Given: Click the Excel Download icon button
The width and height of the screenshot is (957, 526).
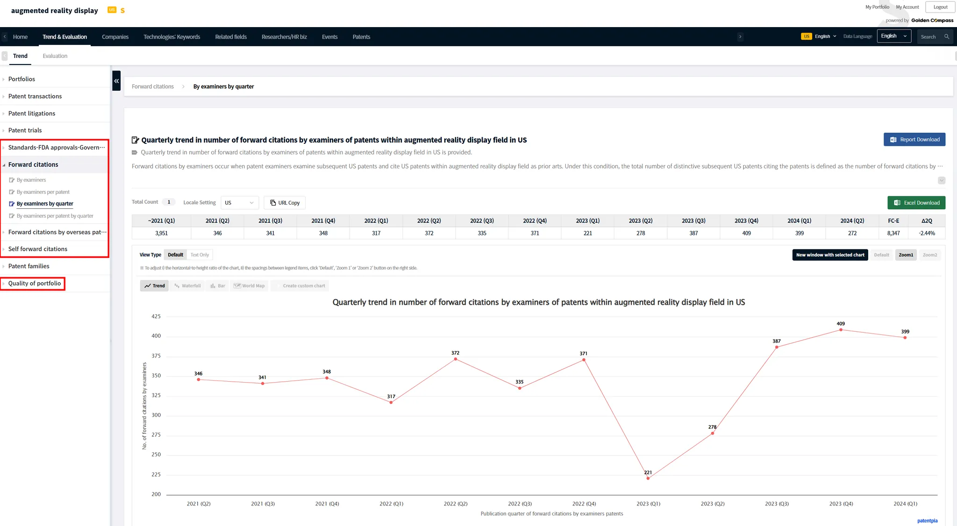Looking at the screenshot, I should (x=916, y=203).
